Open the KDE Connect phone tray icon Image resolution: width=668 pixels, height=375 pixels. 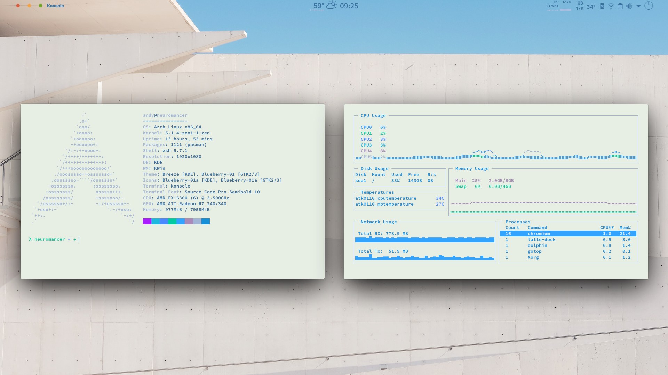(x=602, y=6)
